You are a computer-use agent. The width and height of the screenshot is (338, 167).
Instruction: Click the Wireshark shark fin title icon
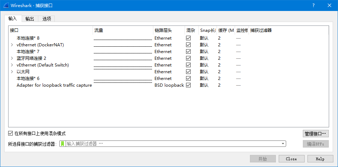tap(5, 5)
